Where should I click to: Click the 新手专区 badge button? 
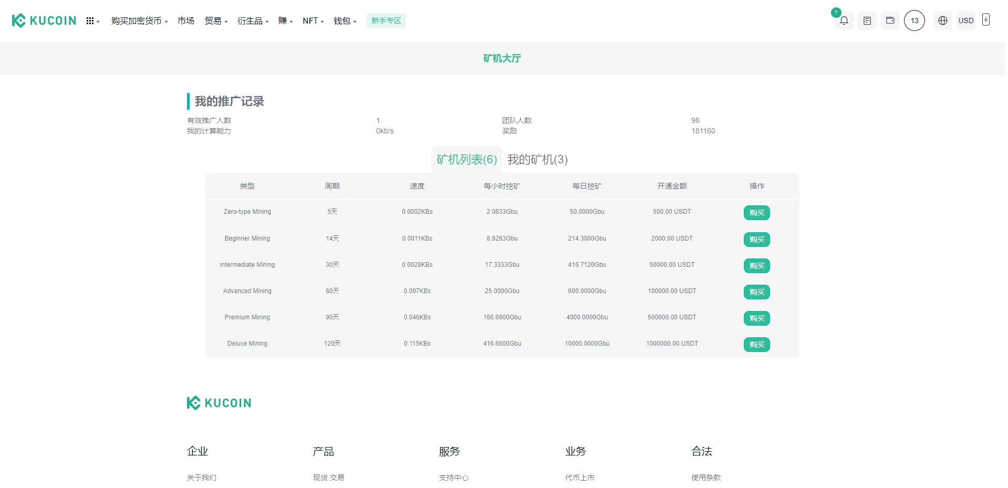(386, 21)
